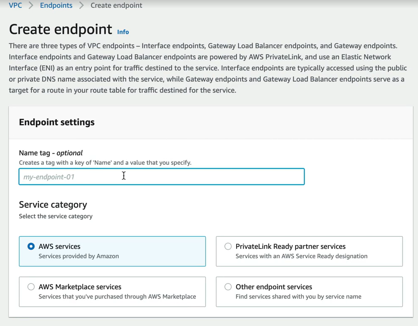The image size is (418, 326).
Task: Click the 'Services provided by Amazon' description
Action: click(79, 256)
